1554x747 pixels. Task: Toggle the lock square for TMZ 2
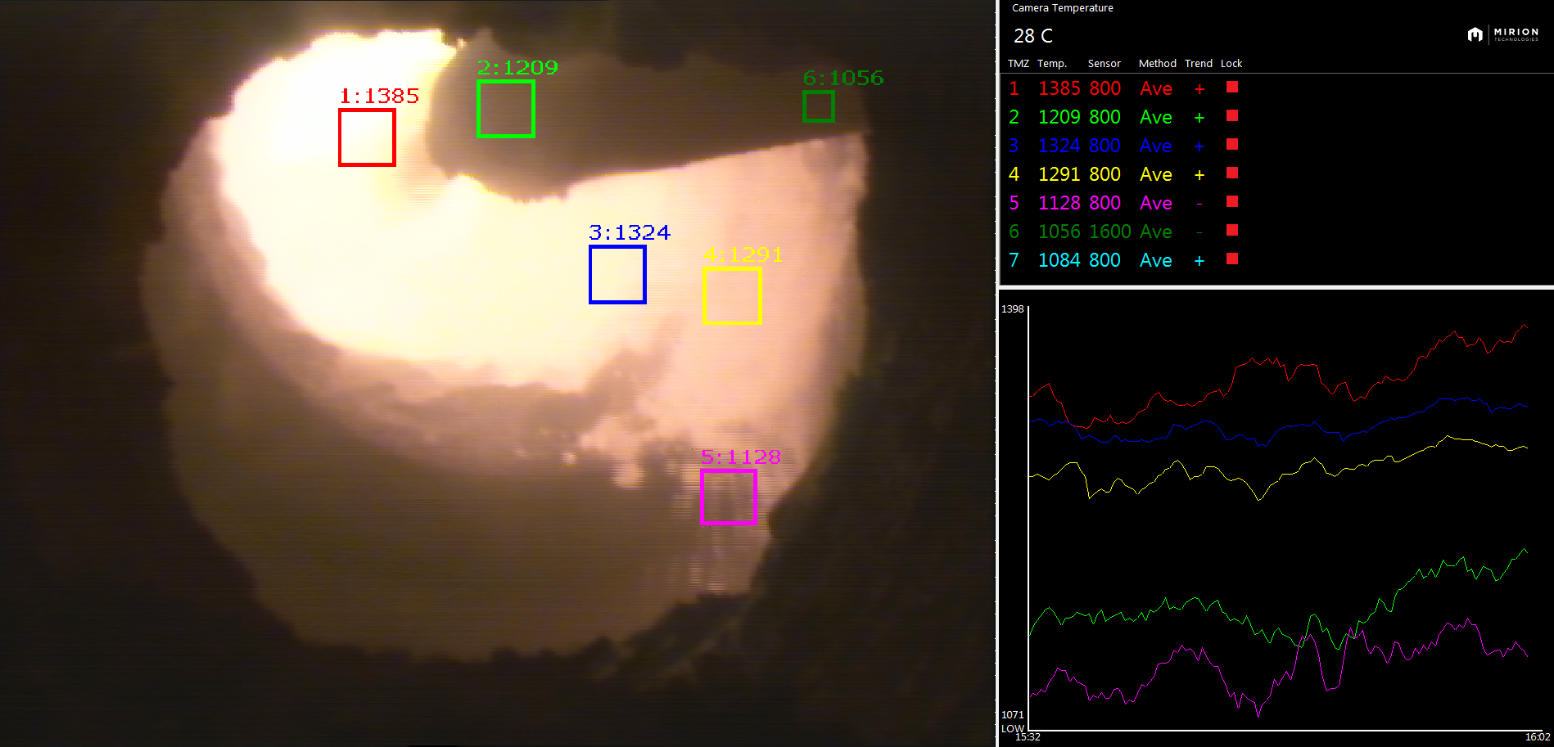pos(1232,116)
